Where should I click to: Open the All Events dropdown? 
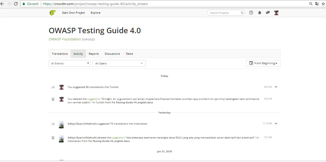70,63
